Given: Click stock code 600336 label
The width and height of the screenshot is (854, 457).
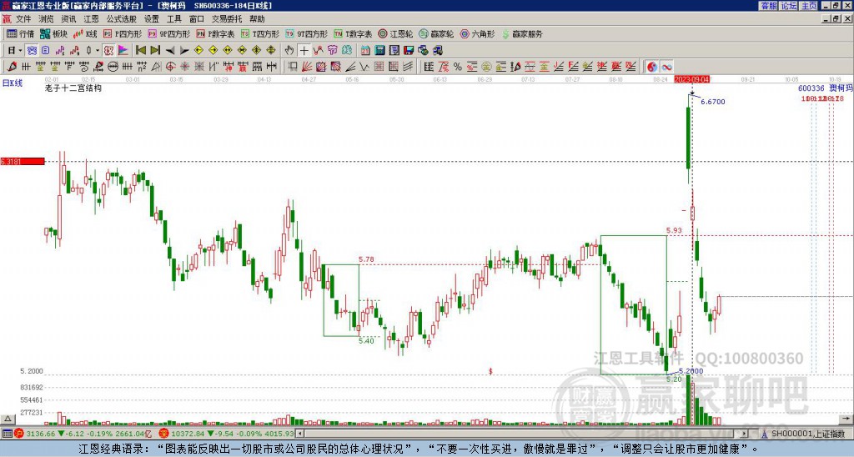Looking at the screenshot, I should pos(811,88).
